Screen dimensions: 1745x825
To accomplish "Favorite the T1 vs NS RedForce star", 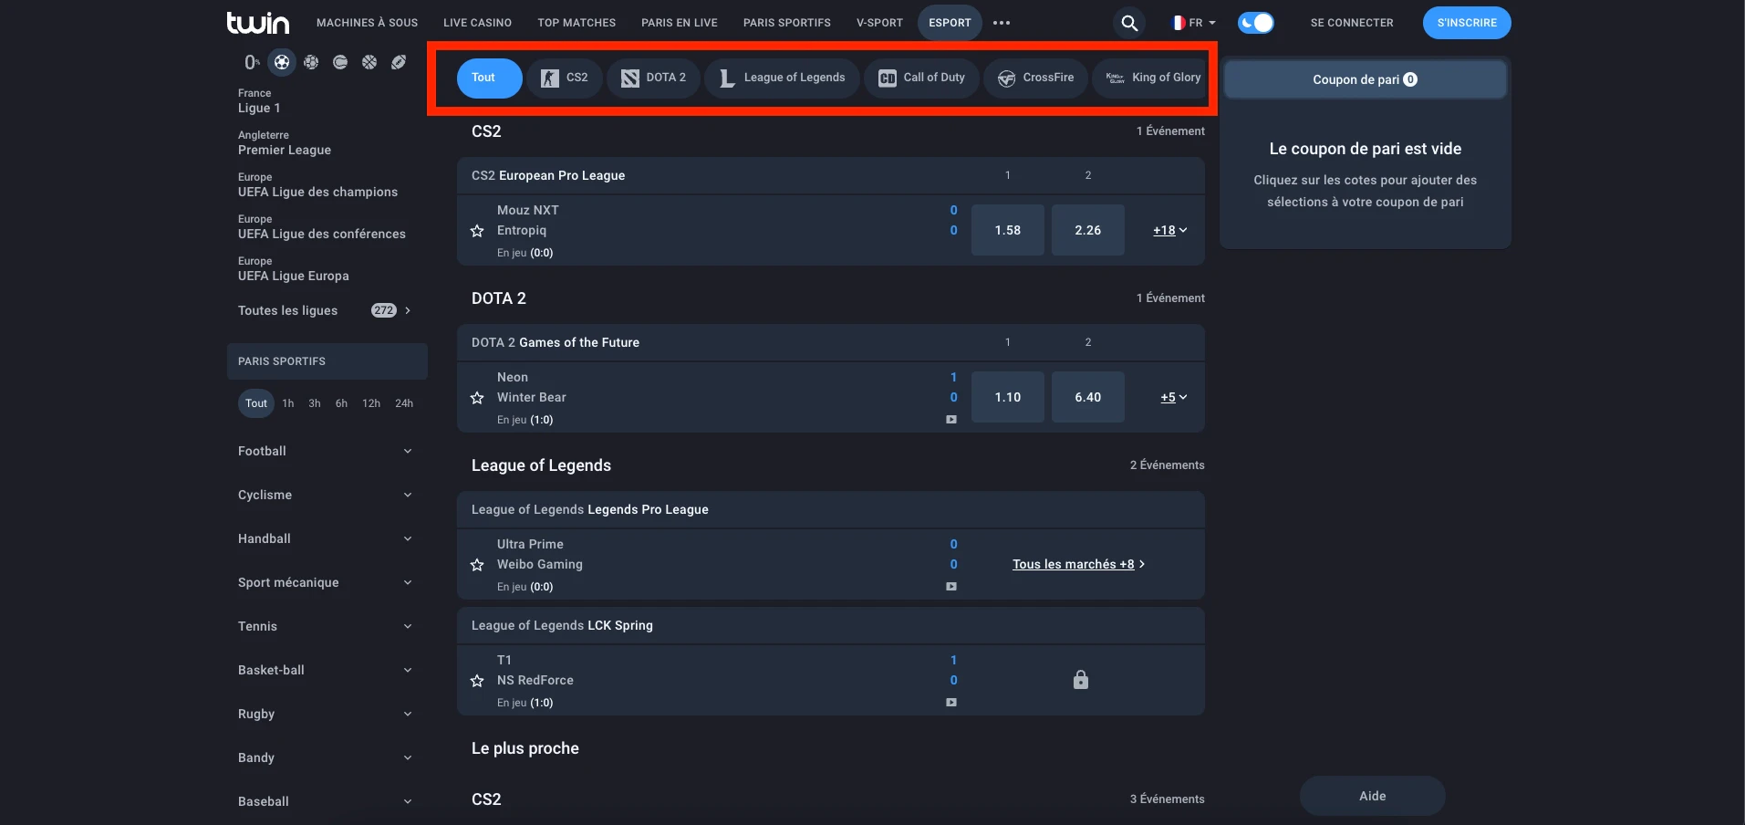I will (477, 681).
